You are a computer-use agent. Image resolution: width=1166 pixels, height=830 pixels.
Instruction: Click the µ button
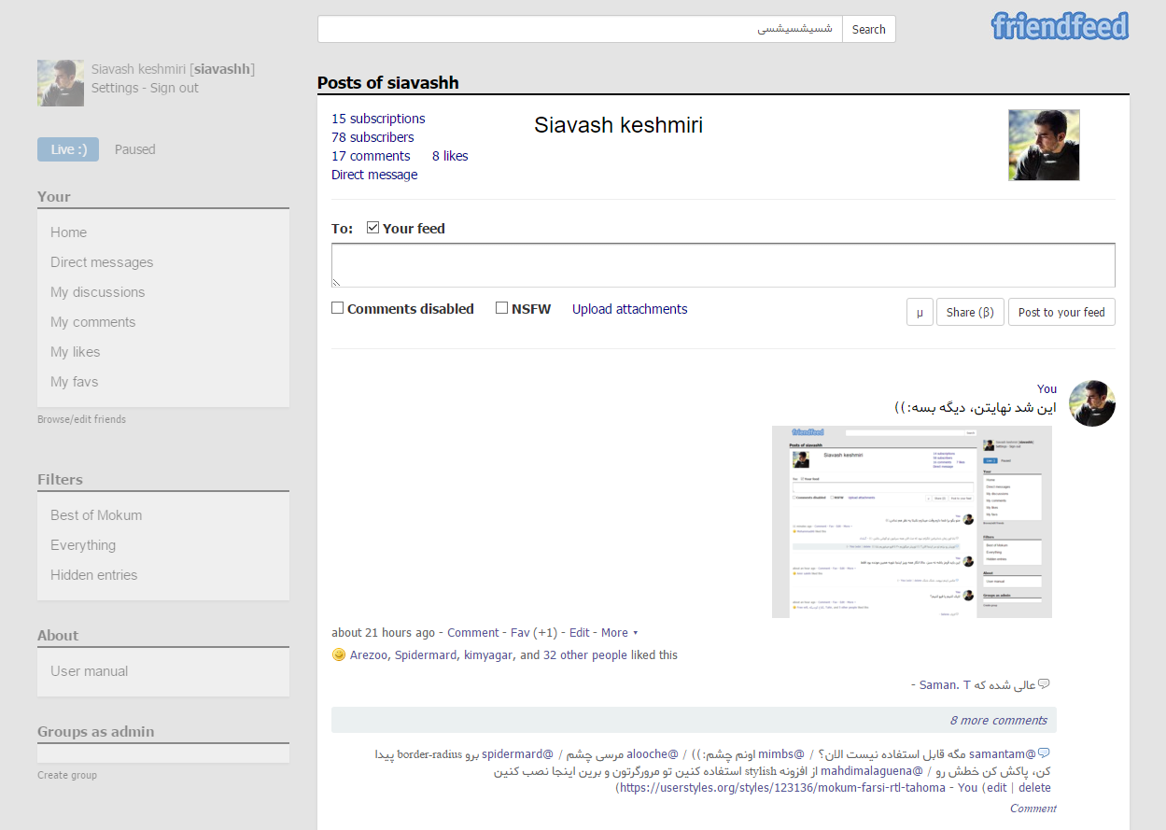tap(920, 312)
